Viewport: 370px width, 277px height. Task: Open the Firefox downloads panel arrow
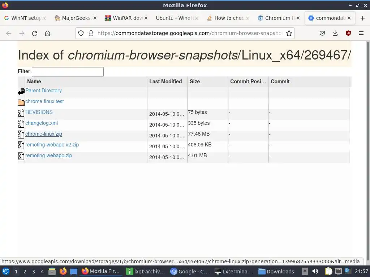pos(335,33)
